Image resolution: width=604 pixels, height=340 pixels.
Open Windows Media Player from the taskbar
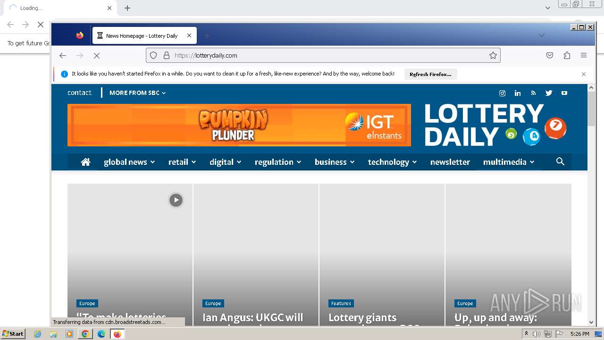[x=69, y=334]
